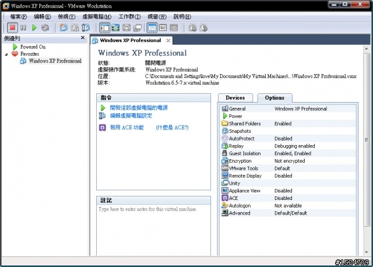Click the green Power On toolbar icon
This screenshot has height=267, width=373.
point(34,28)
